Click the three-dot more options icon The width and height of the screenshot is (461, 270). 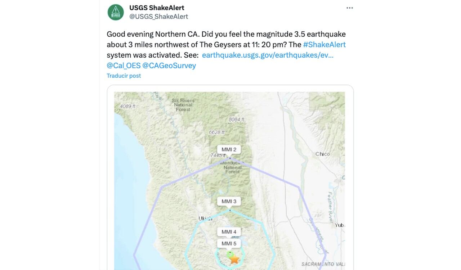(350, 7)
